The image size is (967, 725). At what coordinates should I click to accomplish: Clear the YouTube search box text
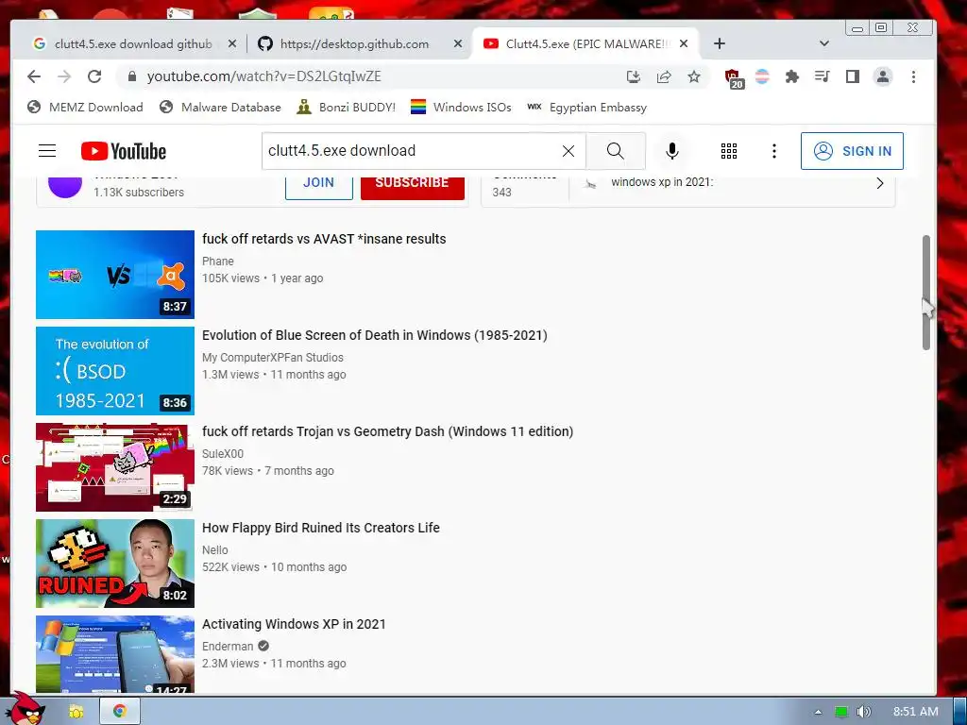pos(568,151)
